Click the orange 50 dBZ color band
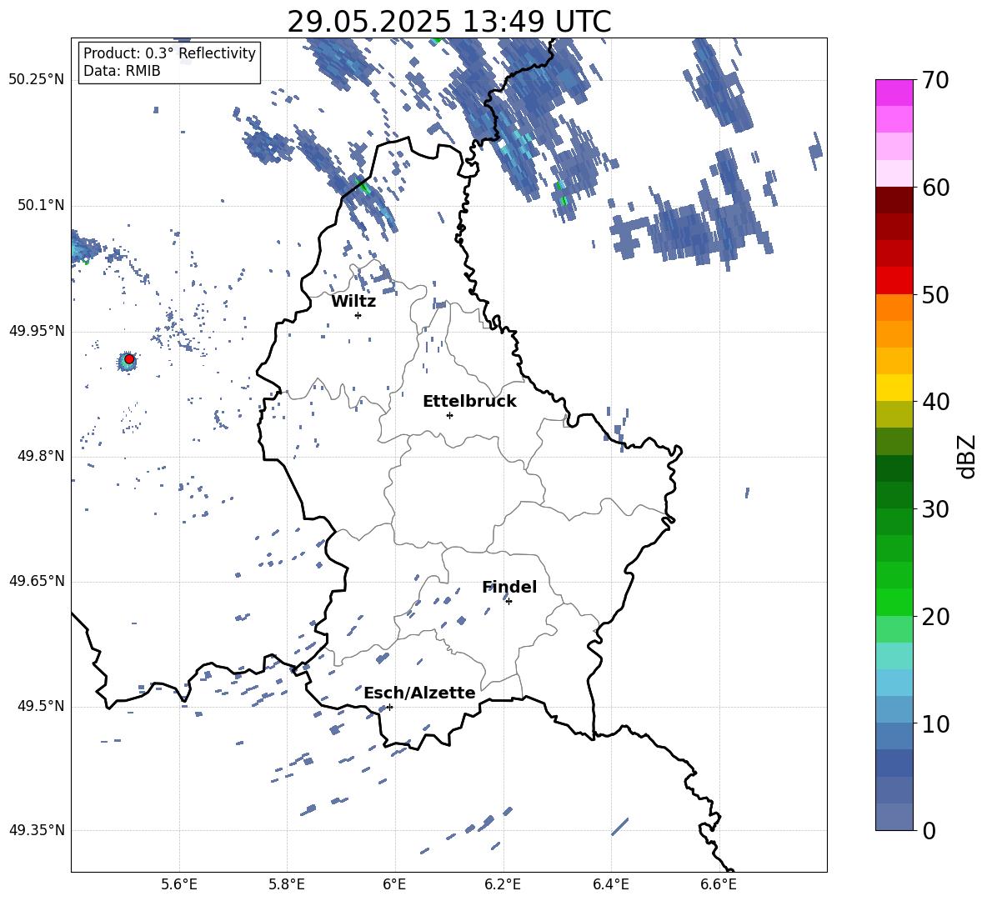 pyautogui.click(x=894, y=307)
